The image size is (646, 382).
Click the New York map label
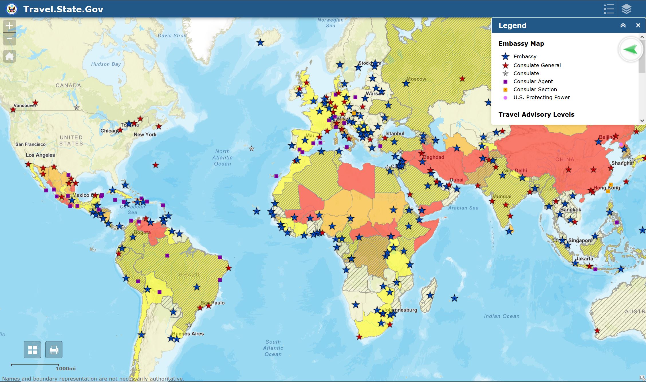[x=145, y=134]
